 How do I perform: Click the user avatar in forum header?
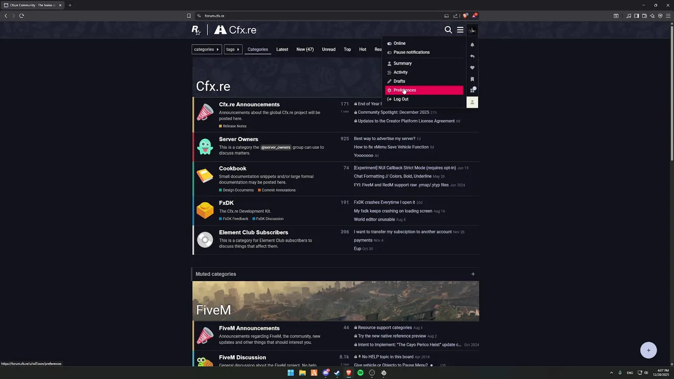click(472, 30)
